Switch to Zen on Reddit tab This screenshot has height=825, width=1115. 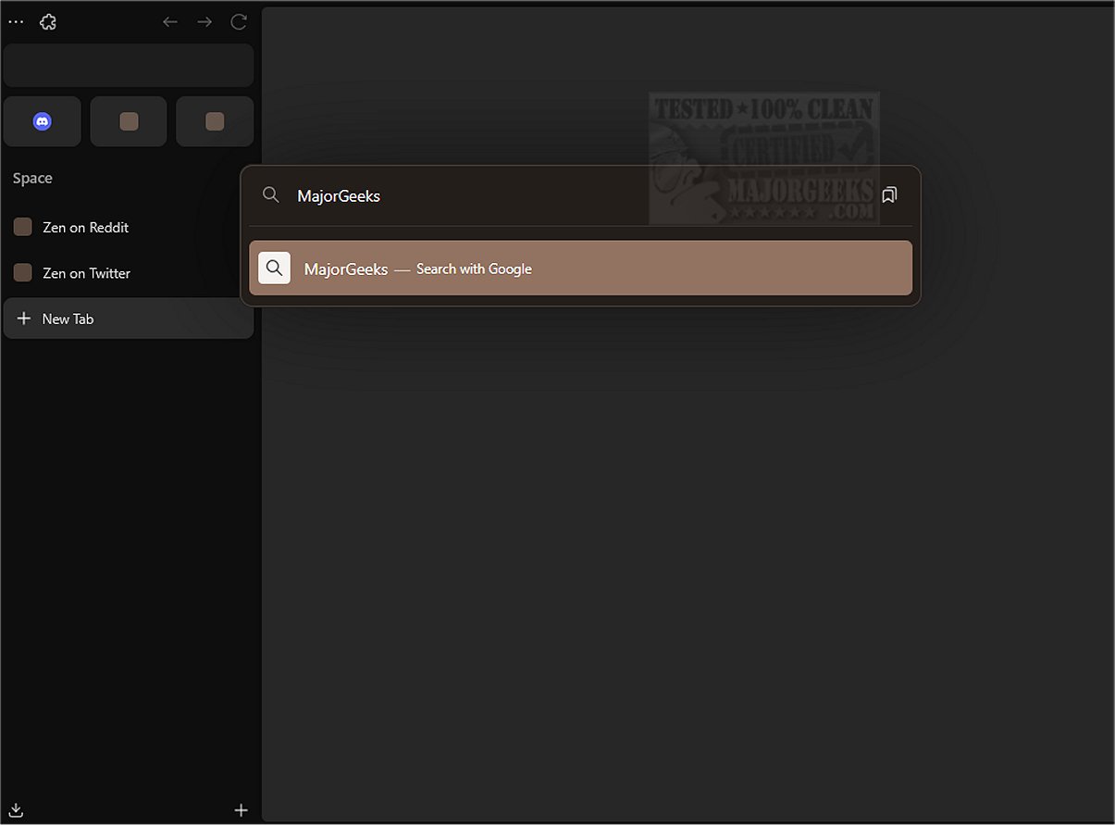(x=129, y=227)
